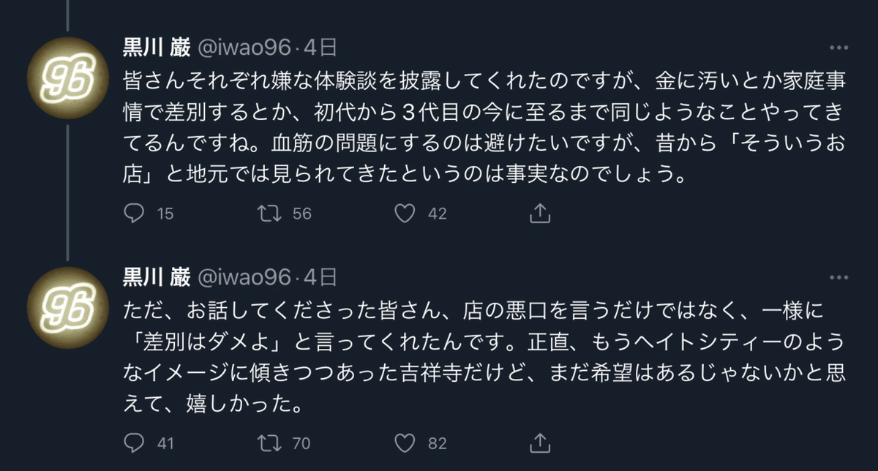Reply to the first tweet with 15 replies

[133, 214]
